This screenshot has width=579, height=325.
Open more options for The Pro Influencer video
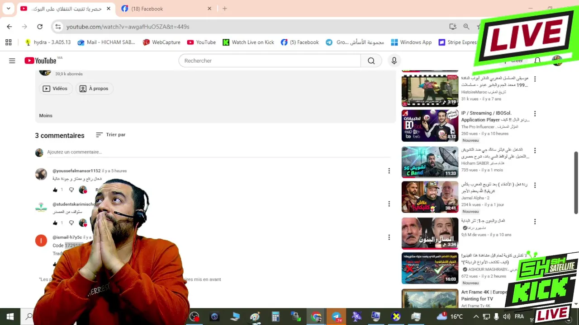pyautogui.click(x=535, y=114)
